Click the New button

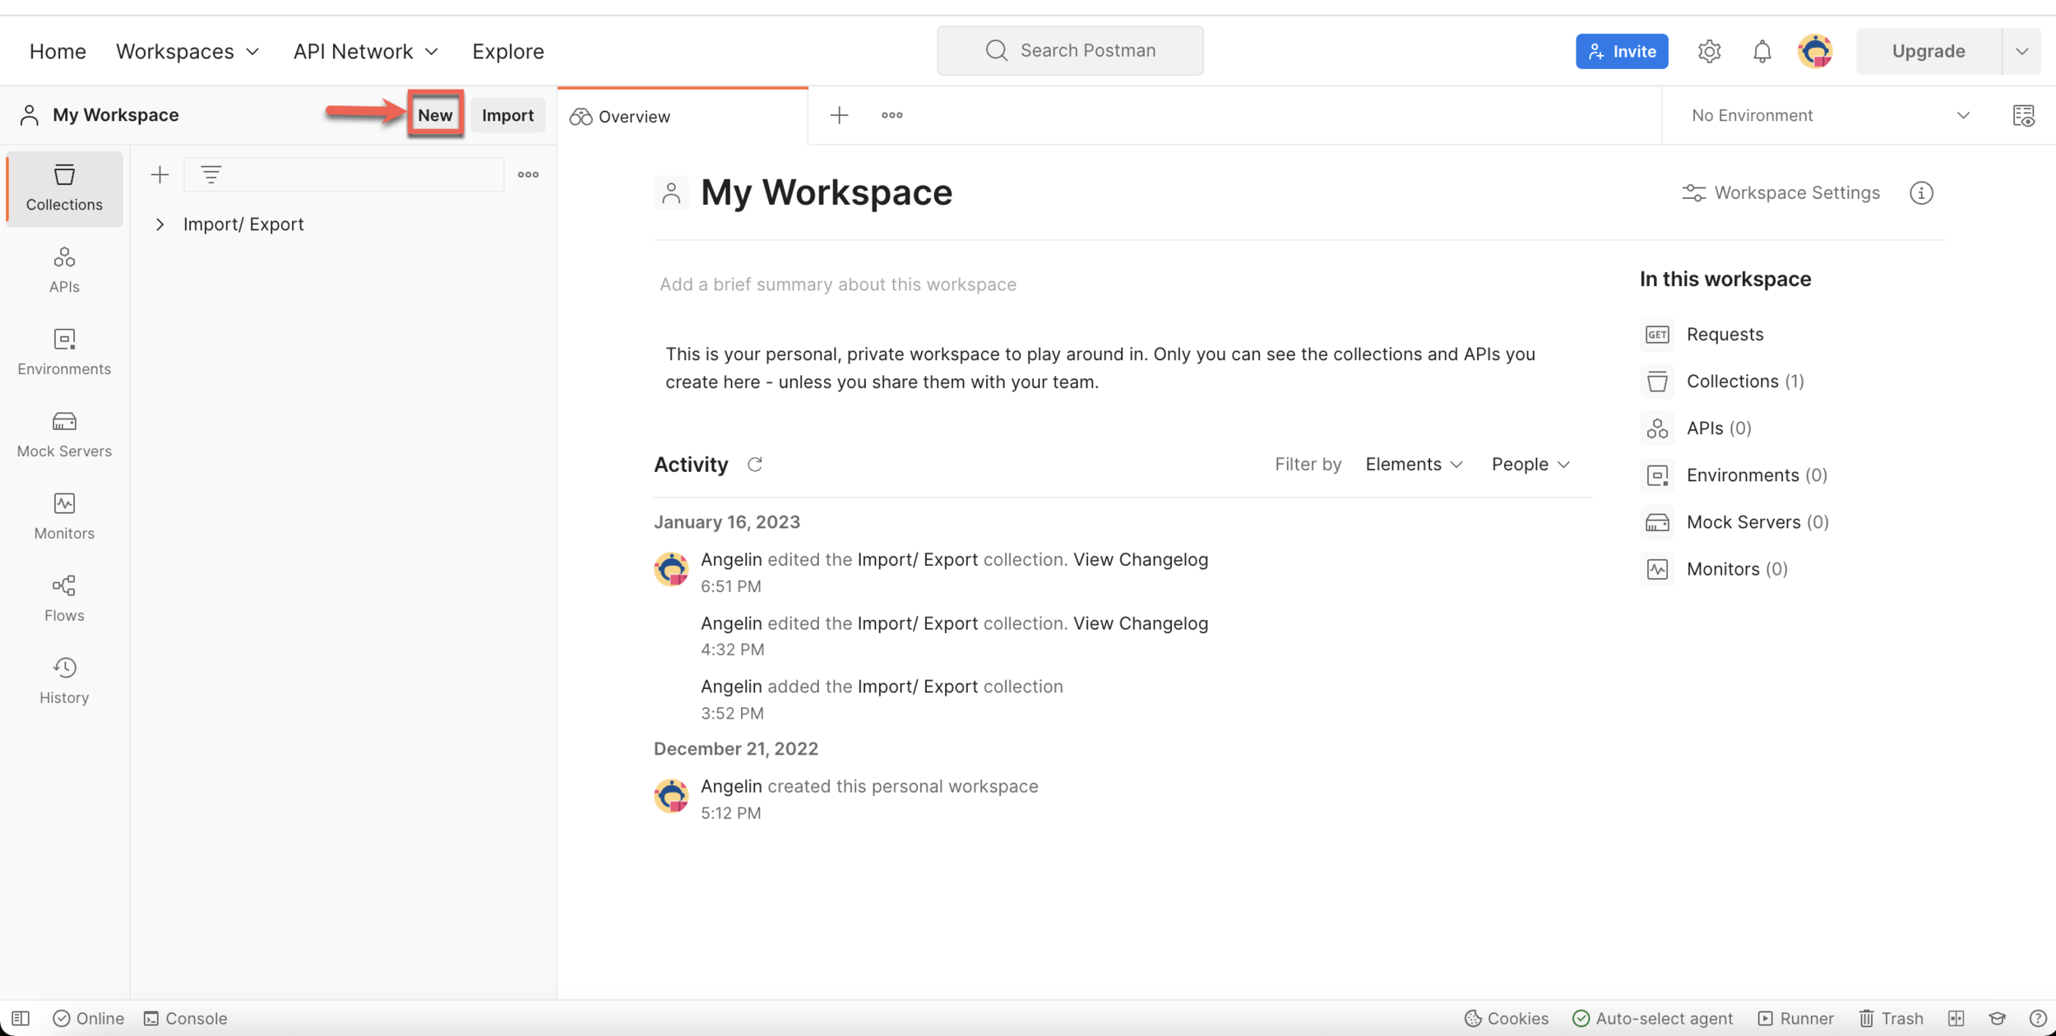pos(435,114)
